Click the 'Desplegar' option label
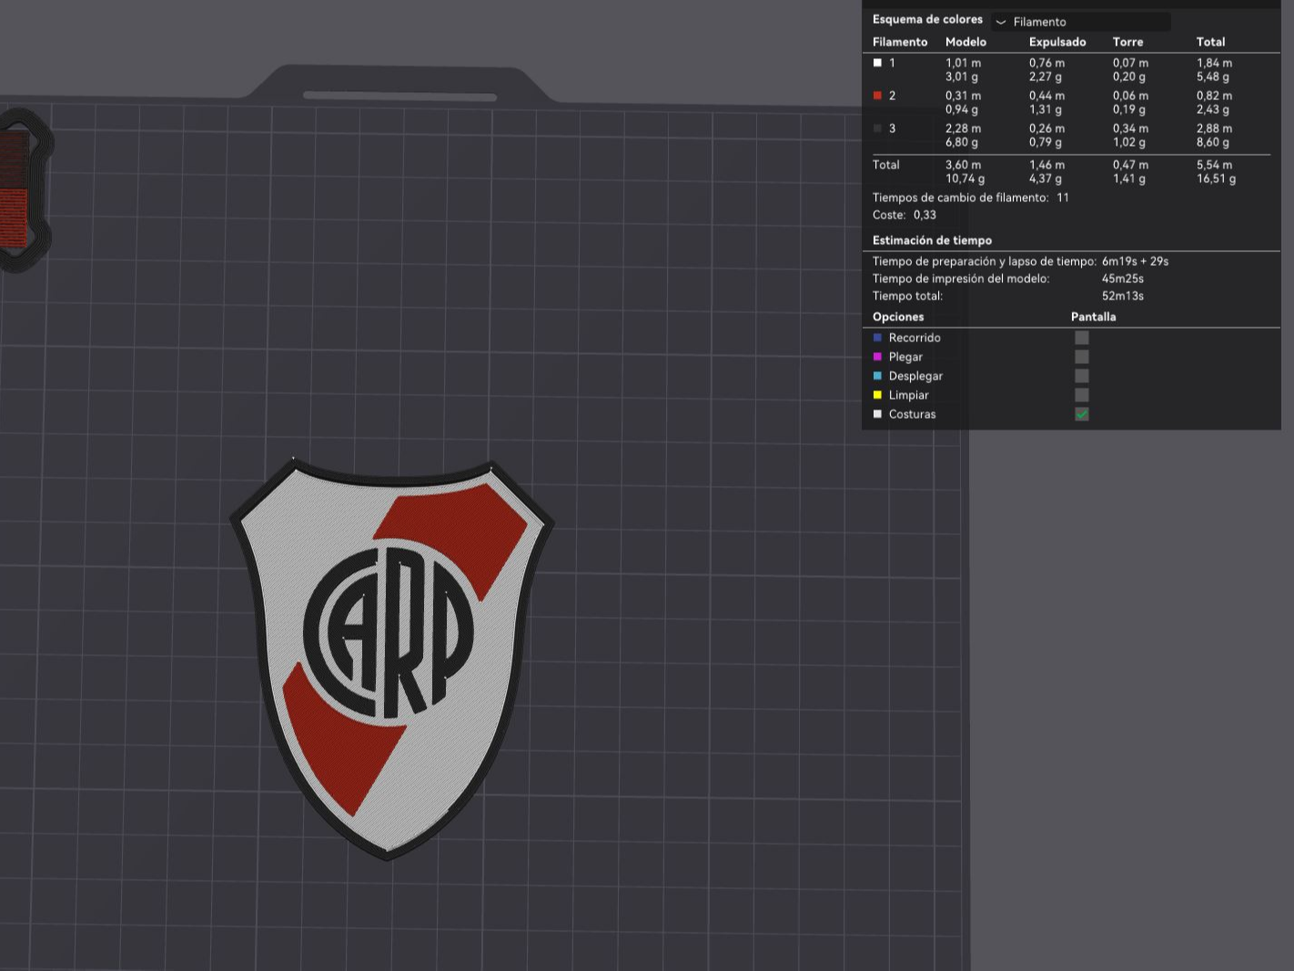 915,376
